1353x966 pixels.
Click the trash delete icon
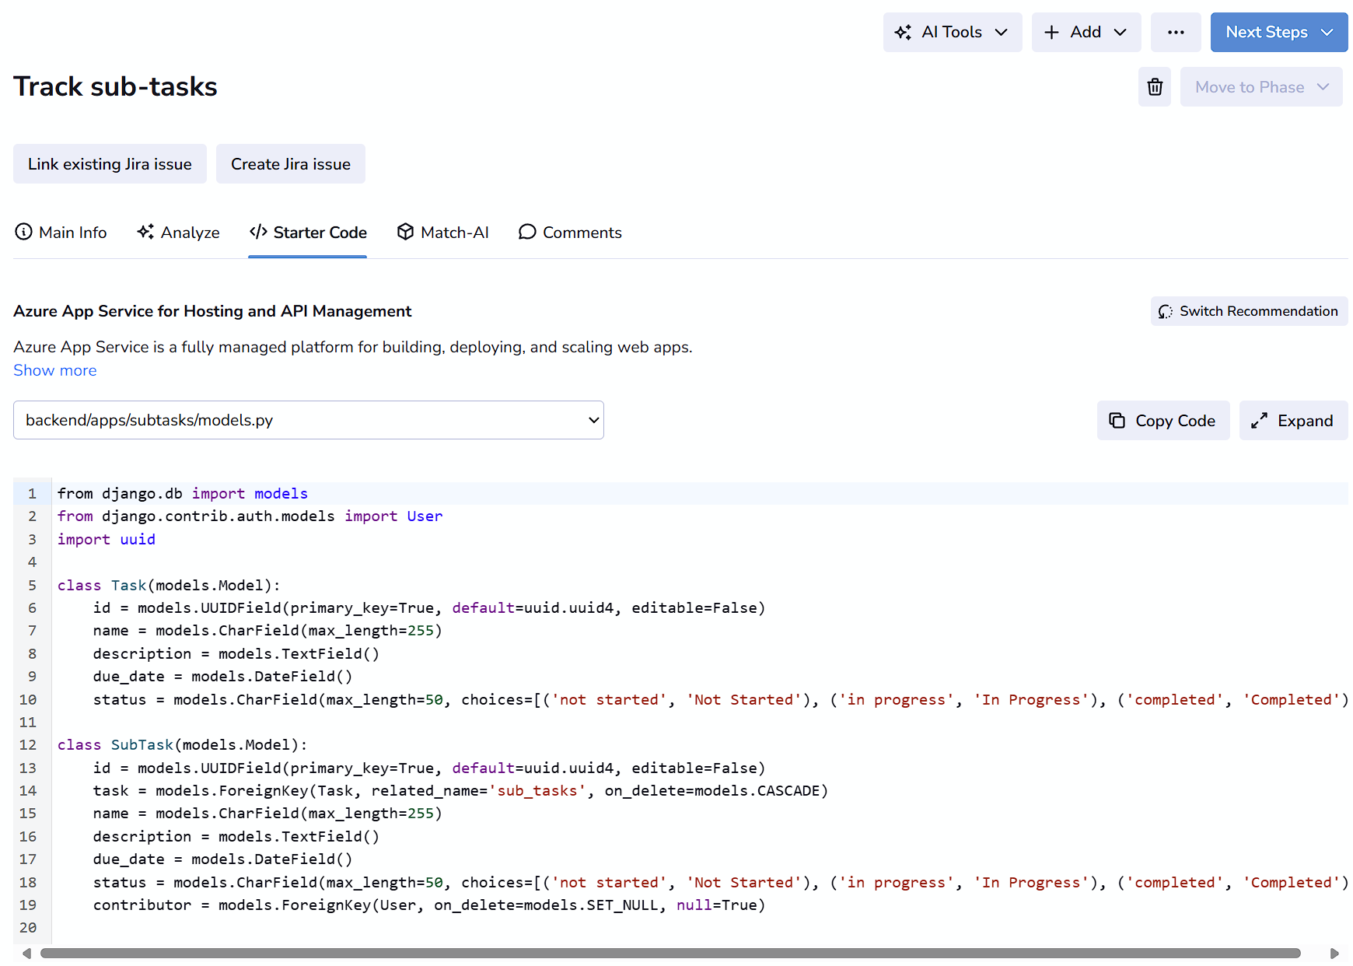coord(1155,87)
